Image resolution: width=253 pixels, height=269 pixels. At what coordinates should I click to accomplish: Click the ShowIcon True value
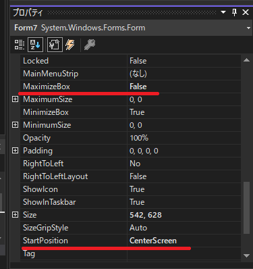(x=137, y=189)
